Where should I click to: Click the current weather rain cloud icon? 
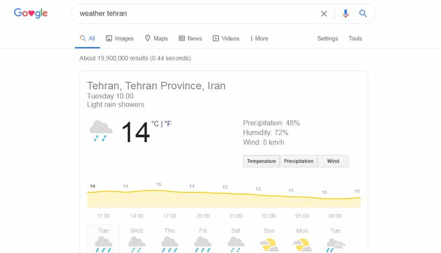101,131
